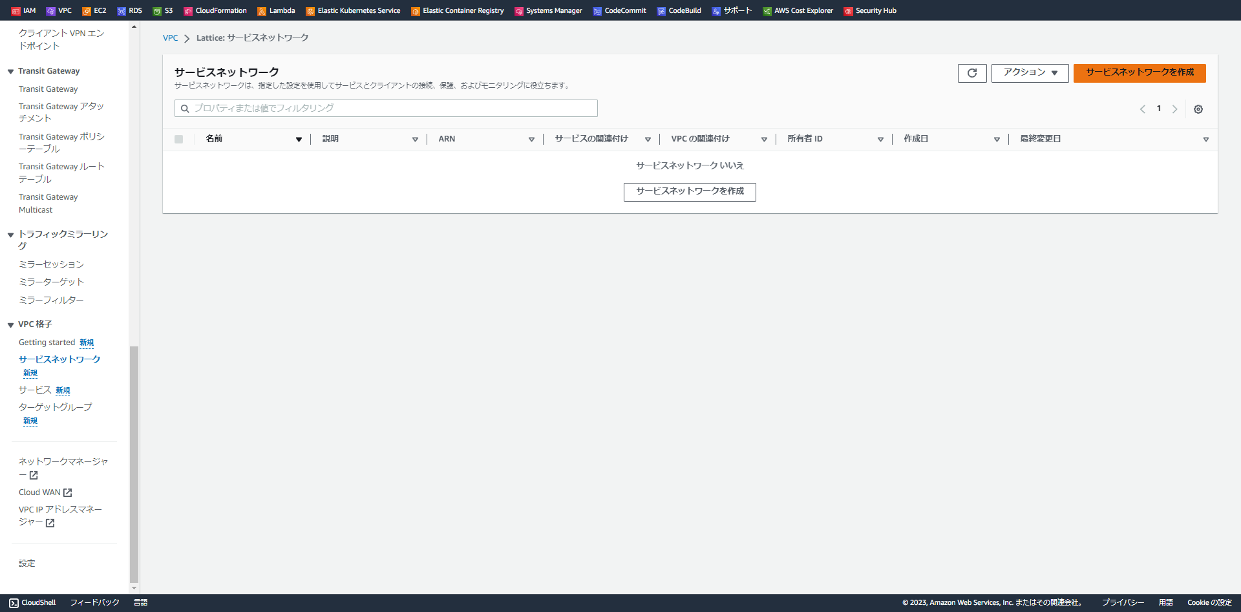This screenshot has height=612, width=1241.
Task: Collapse the トラフィックミラーリング sidebar section
Action: 10,235
